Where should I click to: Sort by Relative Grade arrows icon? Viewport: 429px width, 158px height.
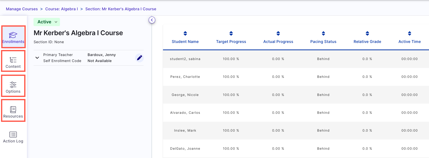(x=367, y=33)
